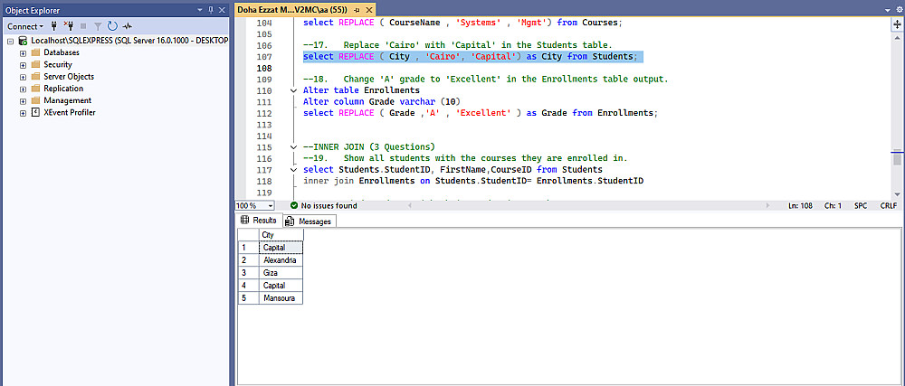Open the Activity Monitor icon
Screen dimensions: 905x386
[x=128, y=26]
